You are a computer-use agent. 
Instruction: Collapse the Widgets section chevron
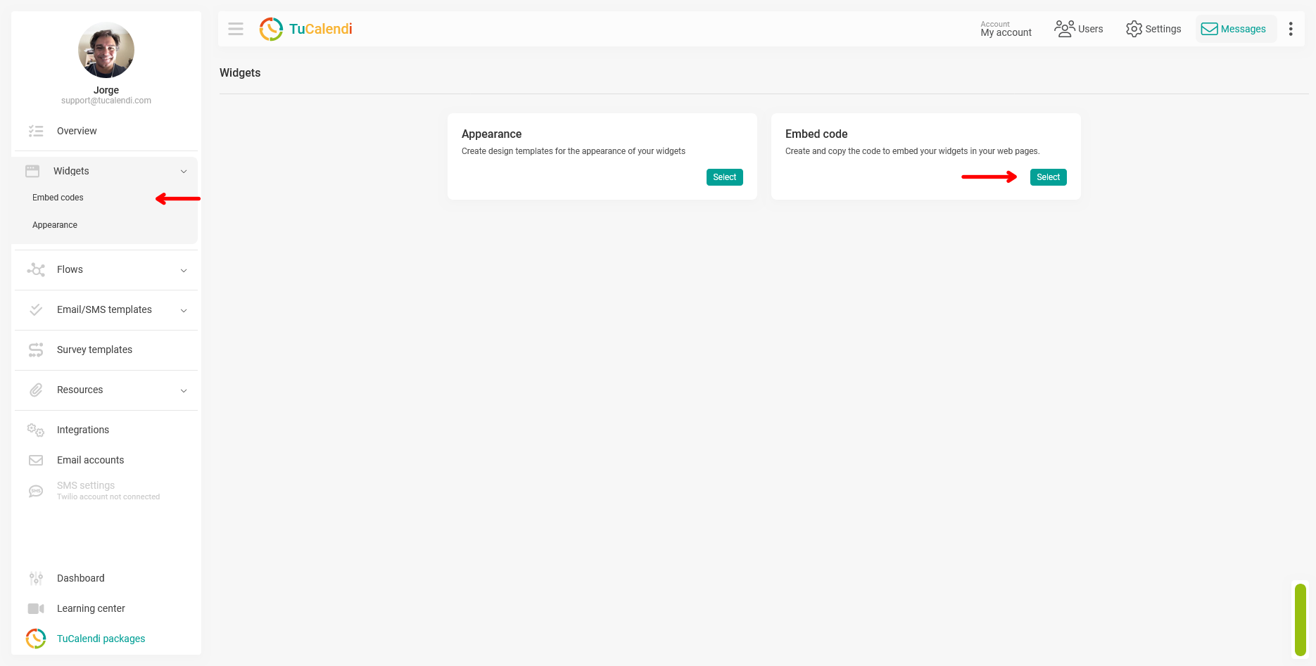[184, 171]
